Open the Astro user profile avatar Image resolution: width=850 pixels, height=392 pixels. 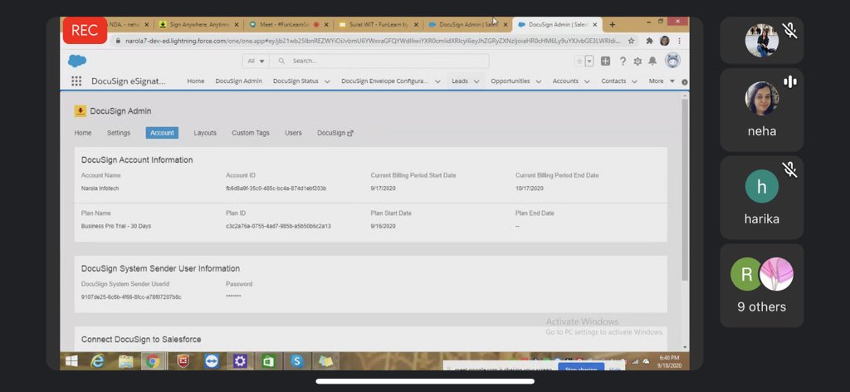[672, 61]
